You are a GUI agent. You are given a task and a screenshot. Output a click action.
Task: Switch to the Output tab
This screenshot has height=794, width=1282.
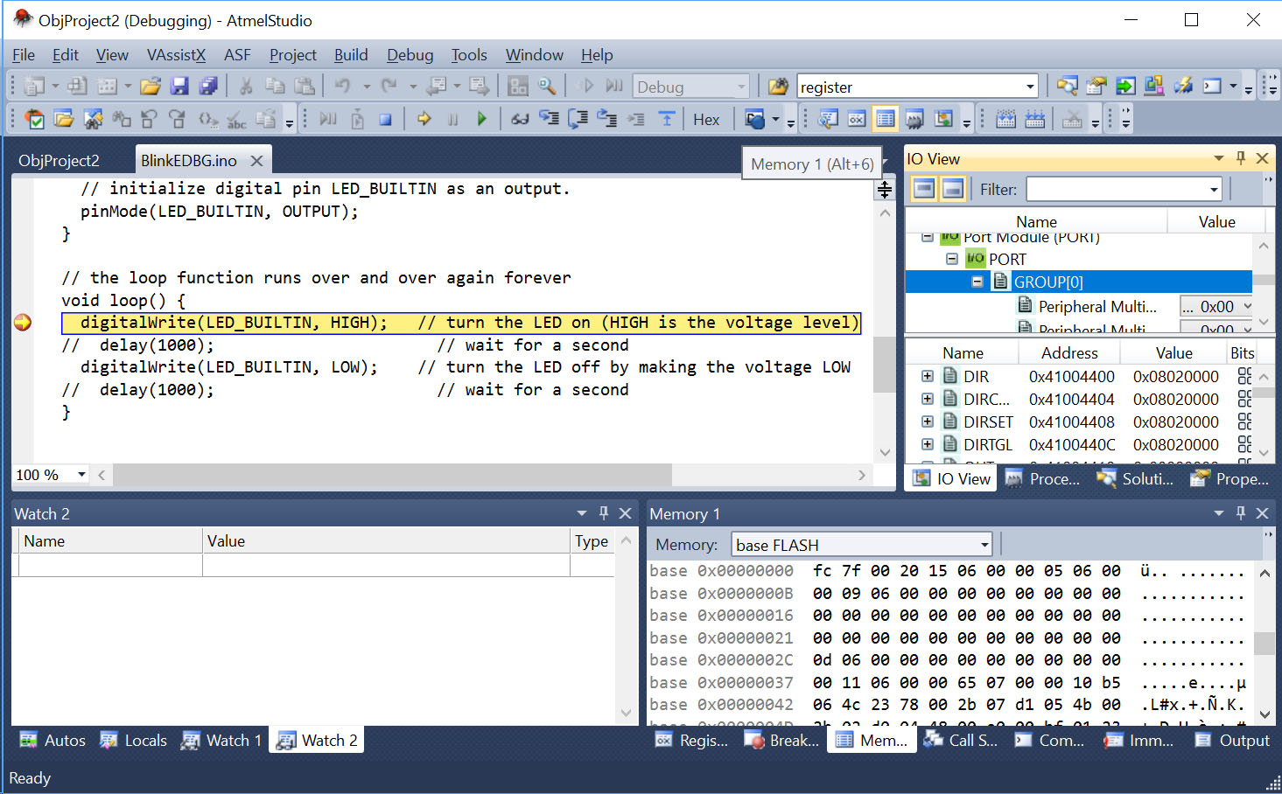[1232, 741]
